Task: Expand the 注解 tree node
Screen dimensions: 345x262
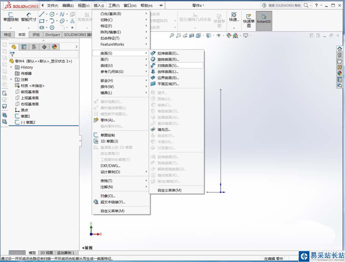Action: (x=11, y=79)
